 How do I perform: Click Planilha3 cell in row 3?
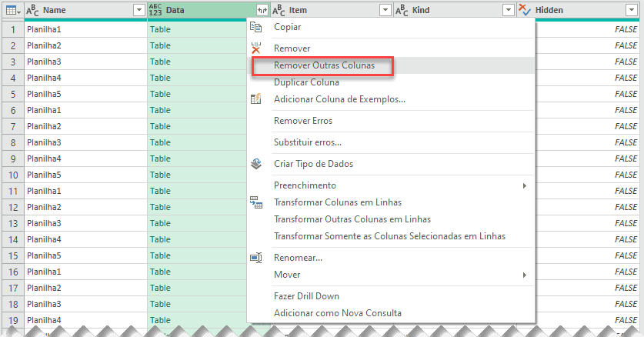tap(85, 62)
